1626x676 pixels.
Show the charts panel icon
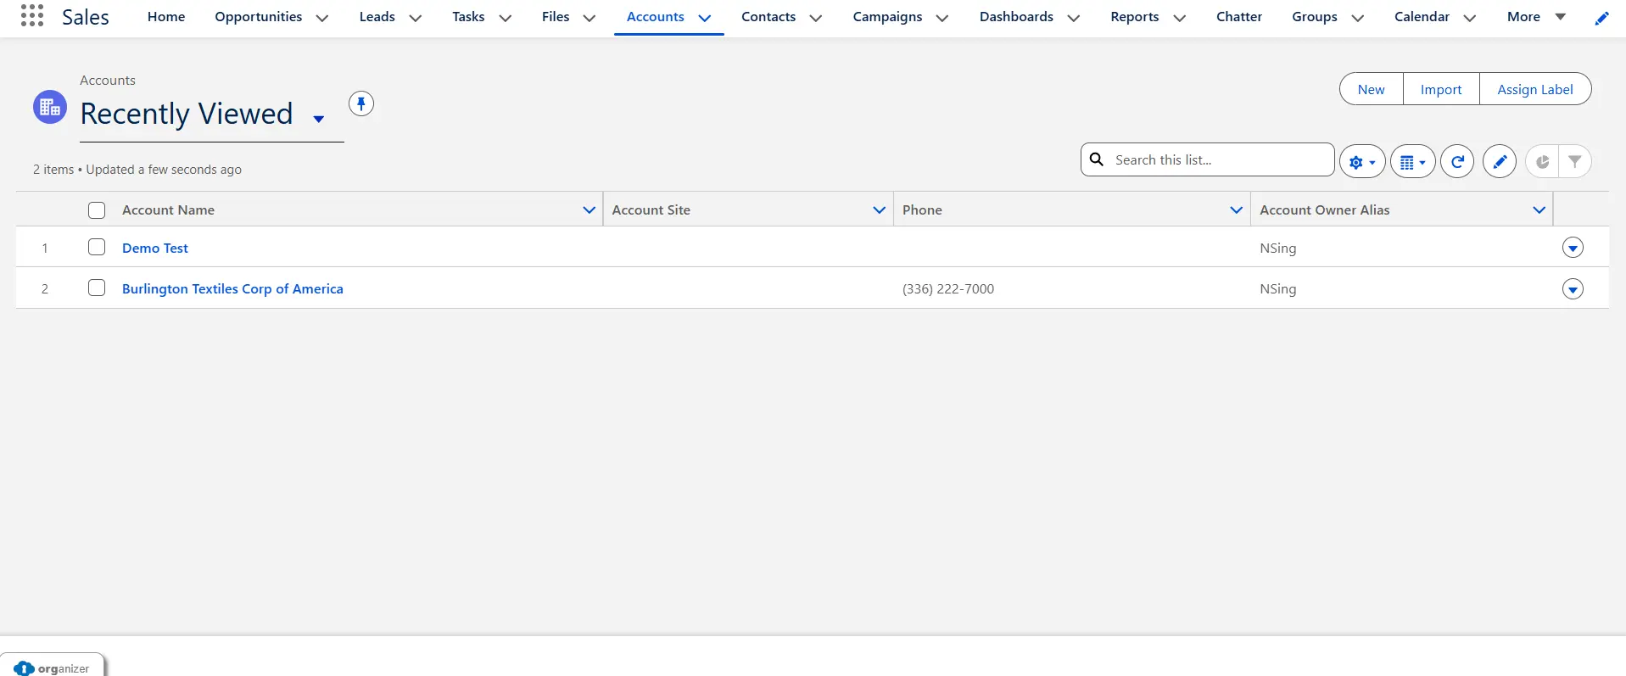point(1542,161)
